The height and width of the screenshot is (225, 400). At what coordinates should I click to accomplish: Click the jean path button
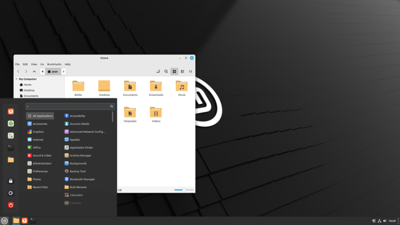(x=53, y=71)
